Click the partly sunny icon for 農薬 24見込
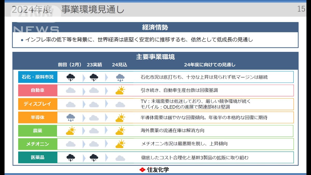The image size is (311, 175). (120, 131)
